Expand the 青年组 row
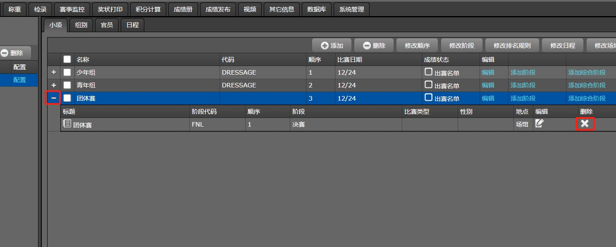This screenshot has width=616, height=247. click(x=53, y=85)
